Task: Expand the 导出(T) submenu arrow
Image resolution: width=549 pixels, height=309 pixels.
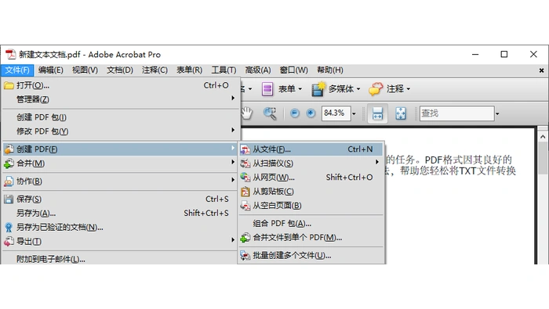Action: coord(233,240)
